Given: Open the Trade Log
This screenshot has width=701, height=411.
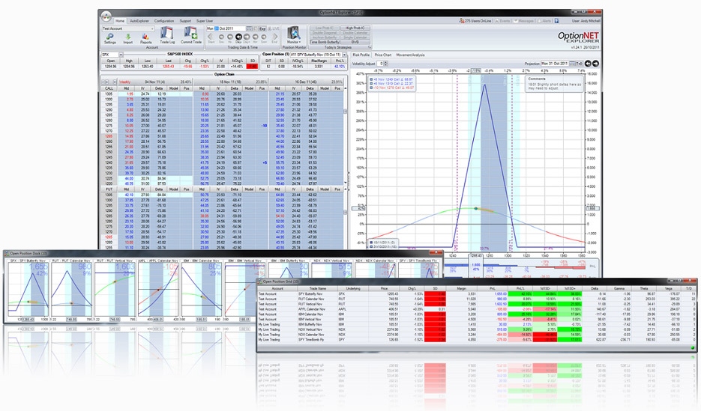Looking at the screenshot, I should click(167, 35).
